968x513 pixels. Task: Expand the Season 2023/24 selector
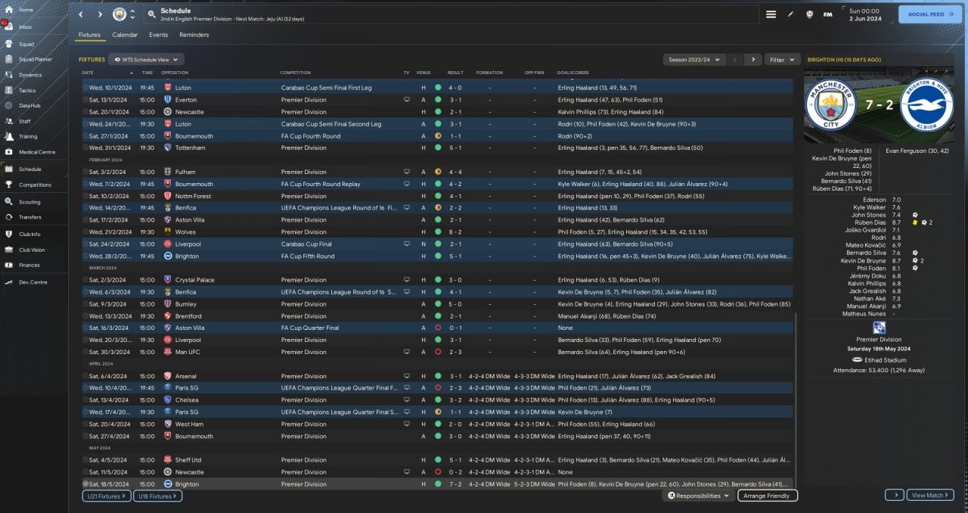point(693,59)
